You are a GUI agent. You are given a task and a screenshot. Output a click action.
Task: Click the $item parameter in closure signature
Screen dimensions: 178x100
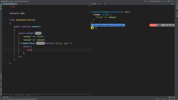tap(59, 43)
